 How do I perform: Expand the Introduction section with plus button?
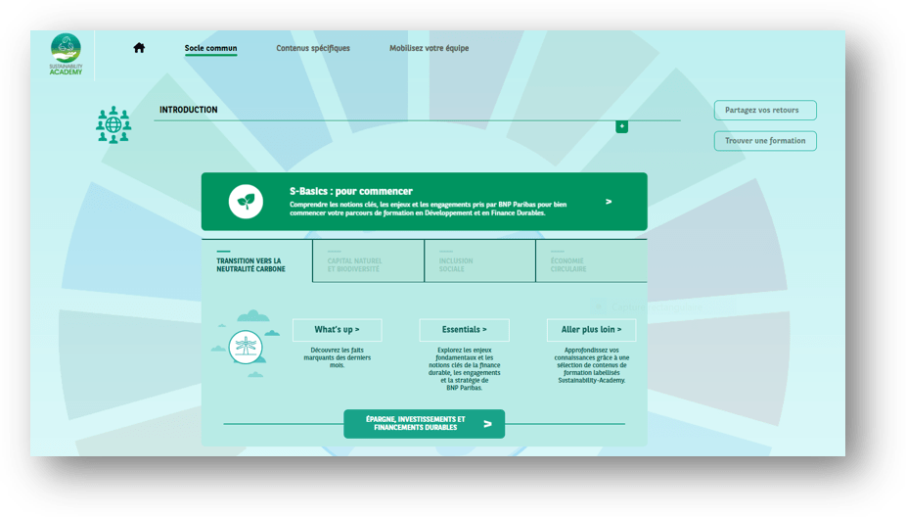tap(621, 126)
